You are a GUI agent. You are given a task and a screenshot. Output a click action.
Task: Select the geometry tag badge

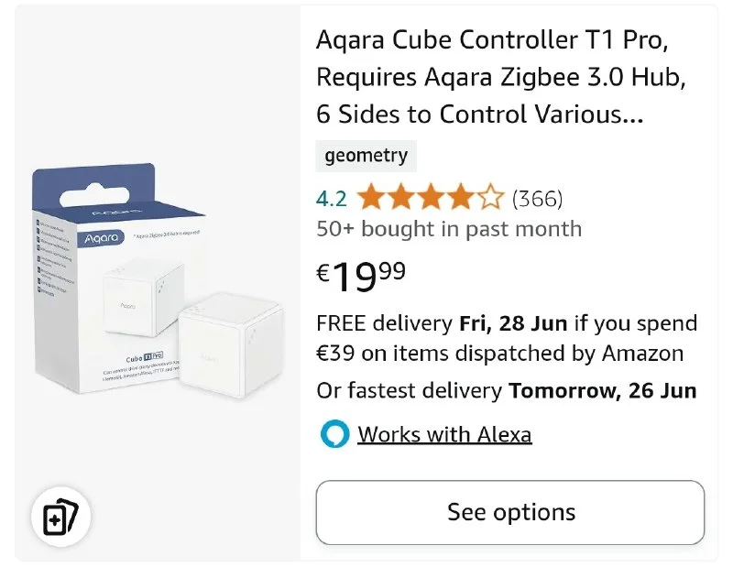tap(366, 156)
